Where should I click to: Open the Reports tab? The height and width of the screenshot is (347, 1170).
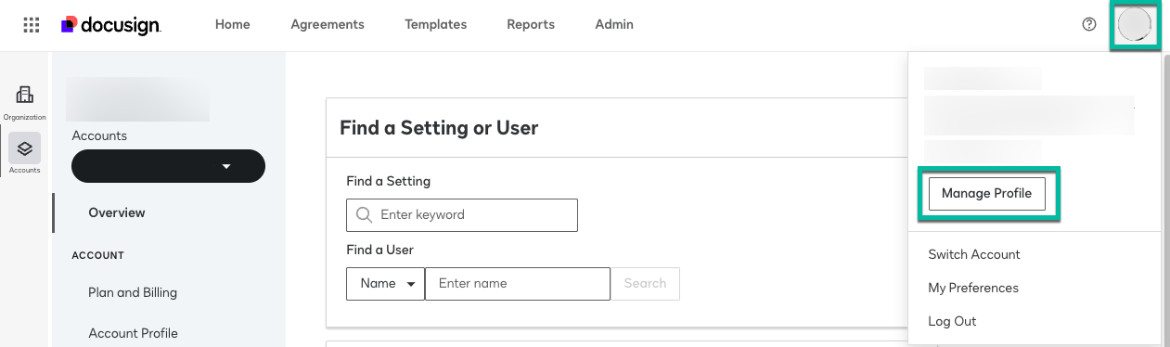pos(531,25)
